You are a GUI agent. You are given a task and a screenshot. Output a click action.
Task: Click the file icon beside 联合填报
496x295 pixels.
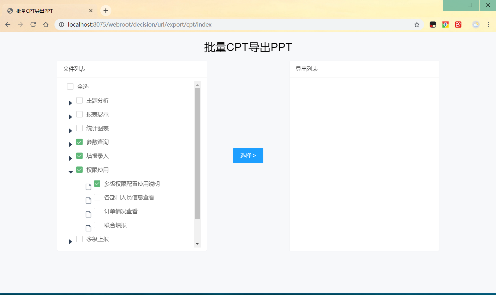coord(89,228)
